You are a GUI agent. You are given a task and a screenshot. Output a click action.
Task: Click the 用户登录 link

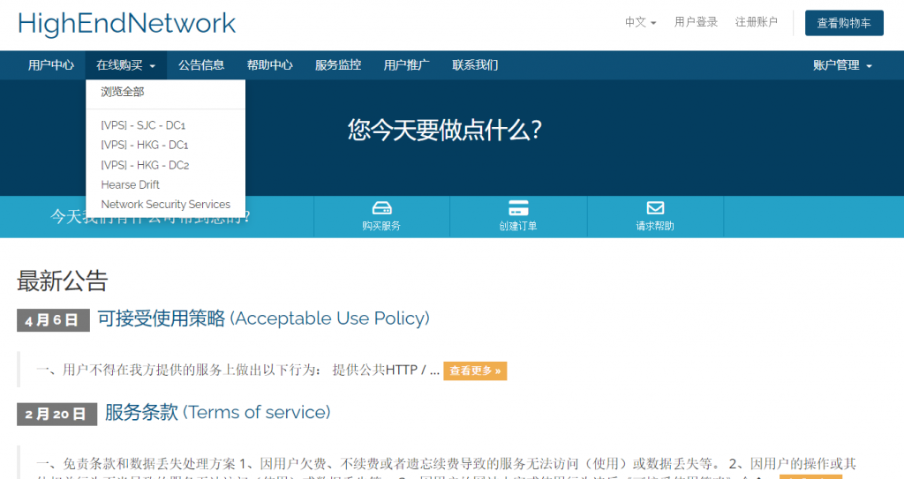click(x=696, y=22)
